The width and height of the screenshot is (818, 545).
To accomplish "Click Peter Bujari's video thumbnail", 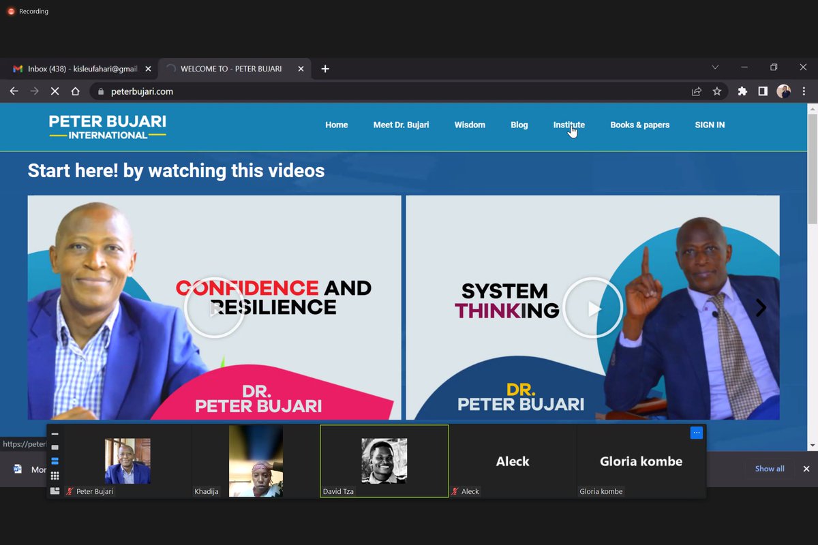I will point(127,461).
